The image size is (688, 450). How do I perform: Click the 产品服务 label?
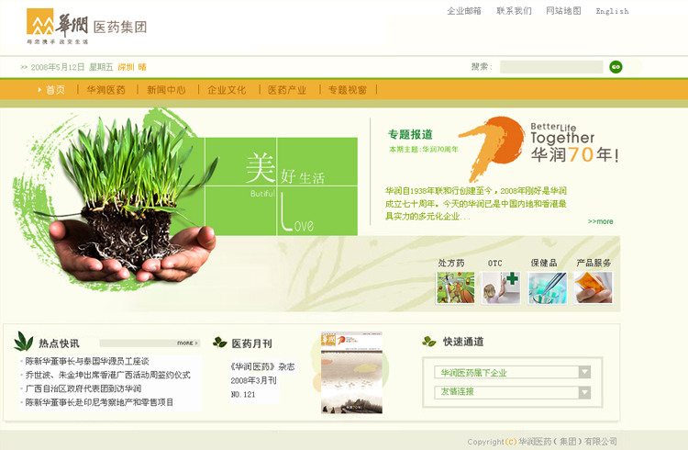coord(594,263)
